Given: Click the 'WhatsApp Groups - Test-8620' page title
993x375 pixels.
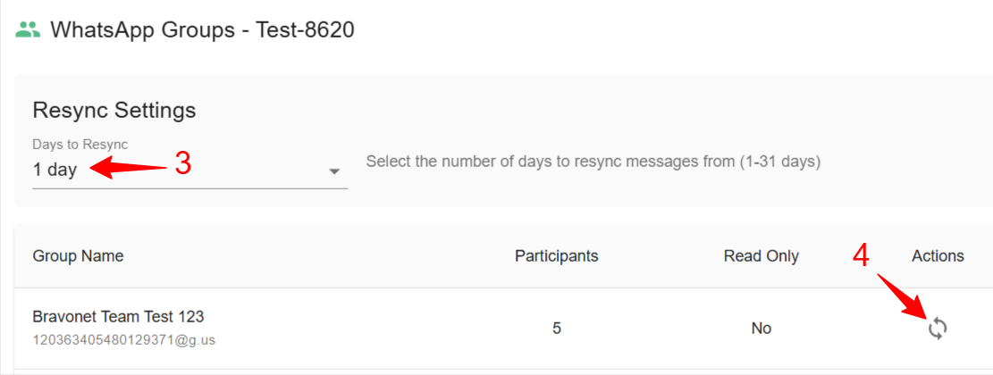Looking at the screenshot, I should 202,29.
